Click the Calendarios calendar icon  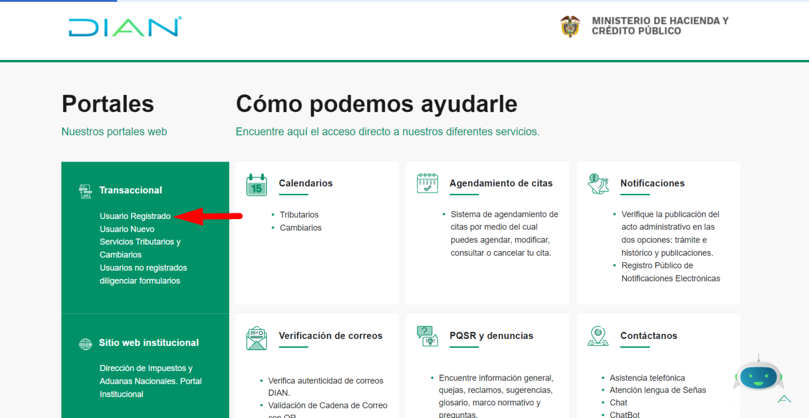tap(256, 185)
